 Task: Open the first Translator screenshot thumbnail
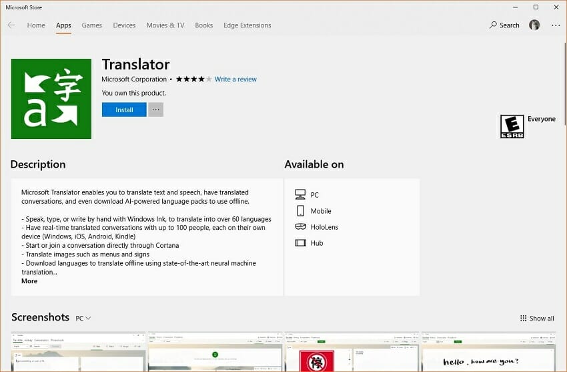79,352
